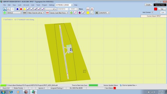Click the Mode: Pointer status entry
Image resolution: width=167 pixels, height=94 pixels.
tap(19, 88)
